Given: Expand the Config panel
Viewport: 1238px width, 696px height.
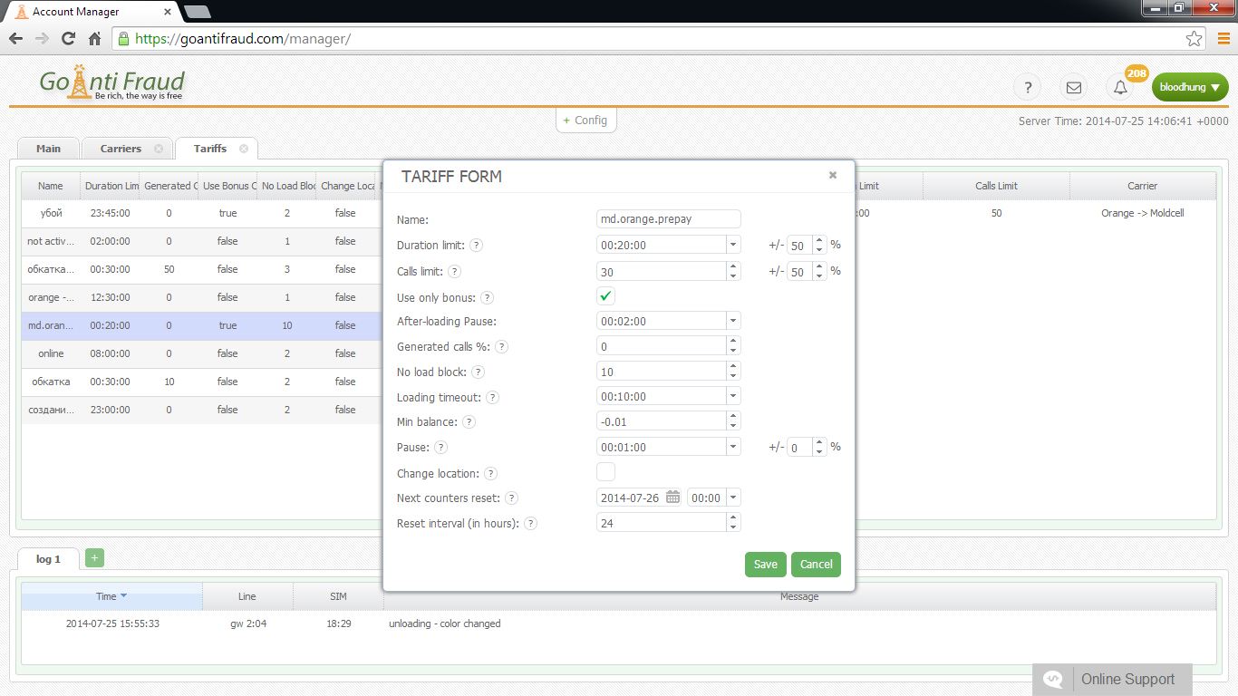Looking at the screenshot, I should (585, 121).
